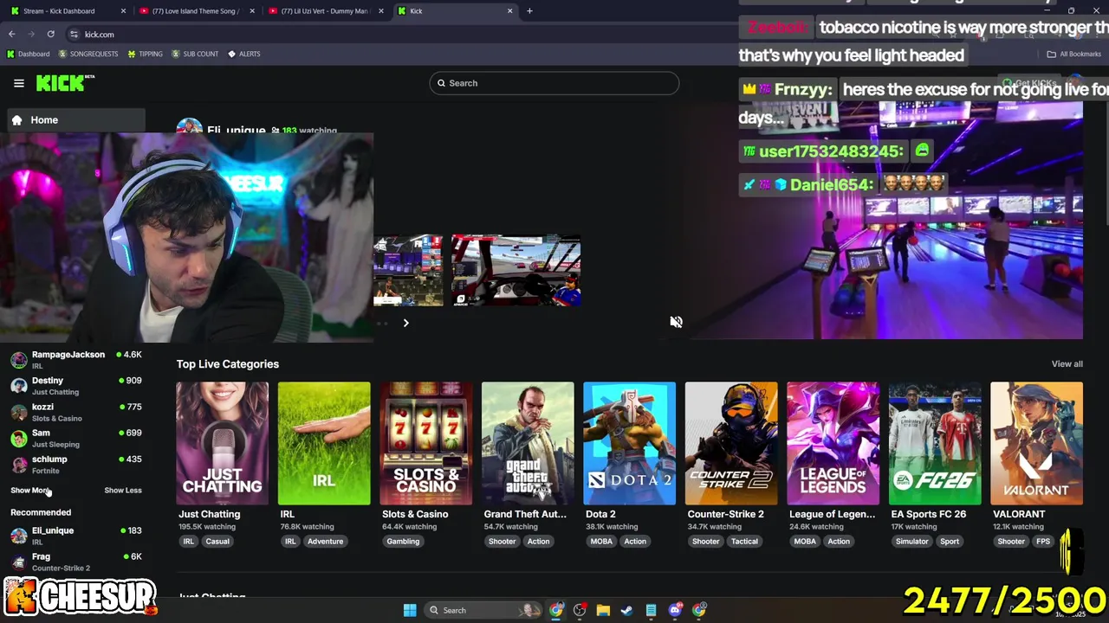Viewport: 1109px width, 623px height.
Task: Click RampageJackson channel avatar in sidebar
Action: (x=19, y=360)
